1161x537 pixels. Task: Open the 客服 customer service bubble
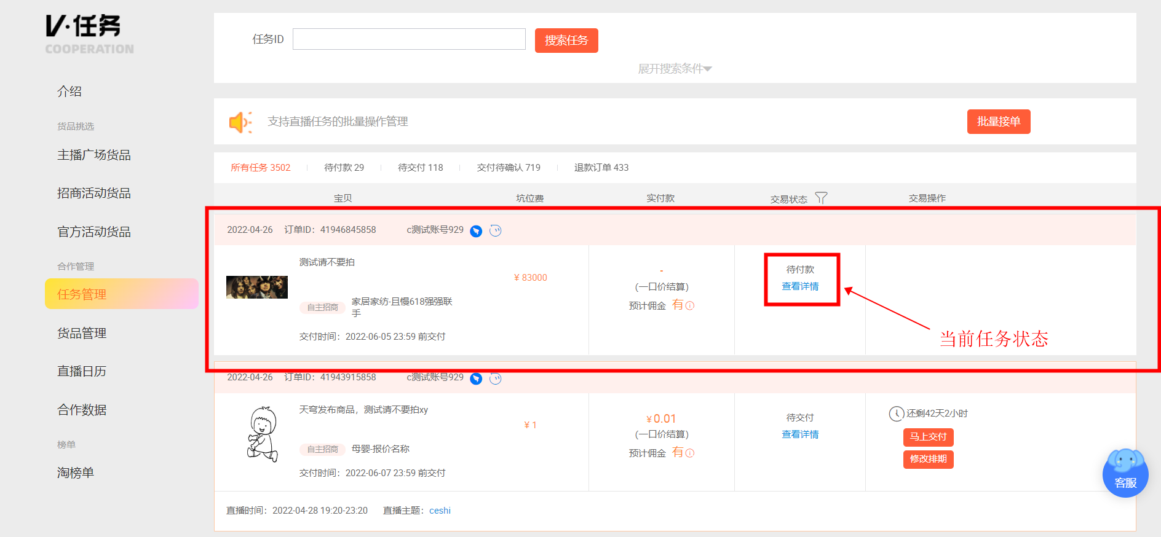tap(1125, 473)
